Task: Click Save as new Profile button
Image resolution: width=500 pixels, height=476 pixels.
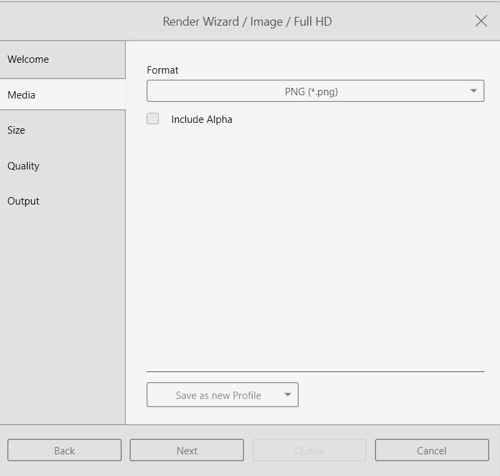Action: pos(218,396)
